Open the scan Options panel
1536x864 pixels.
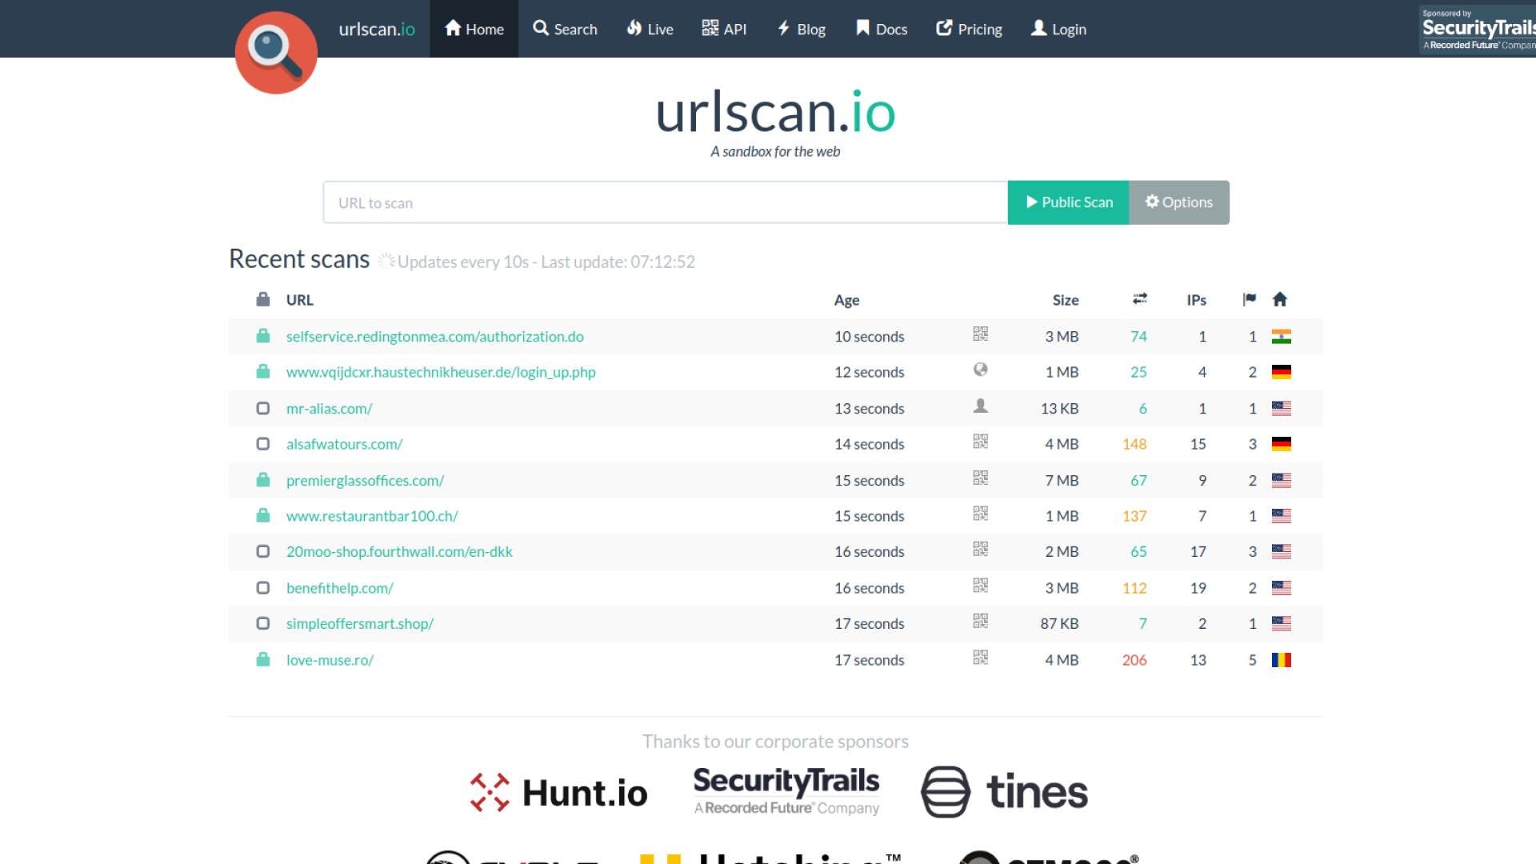(1178, 202)
